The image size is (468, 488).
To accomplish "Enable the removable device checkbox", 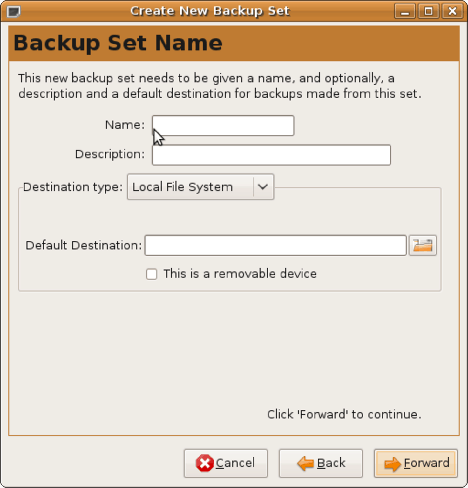I will click(x=152, y=274).
